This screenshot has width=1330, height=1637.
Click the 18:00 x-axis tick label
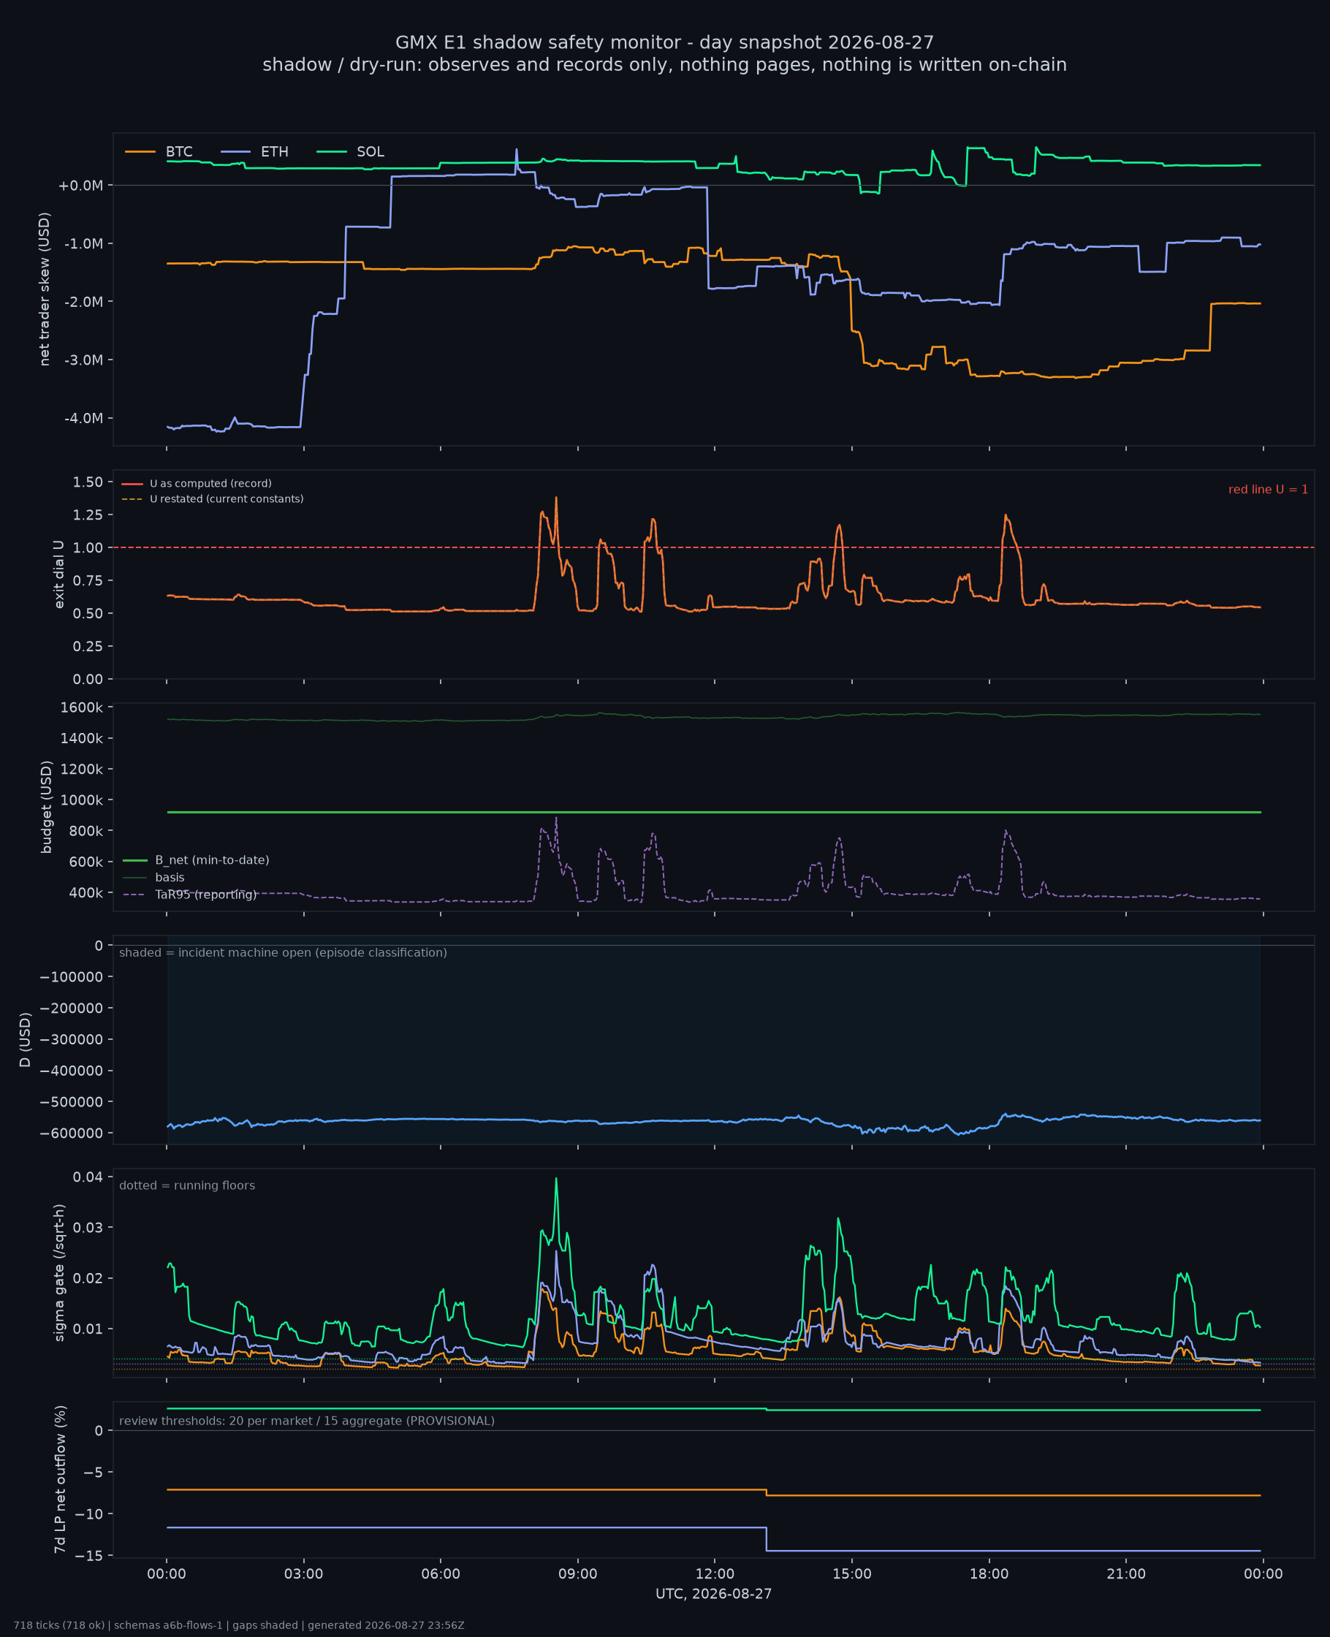point(989,1574)
